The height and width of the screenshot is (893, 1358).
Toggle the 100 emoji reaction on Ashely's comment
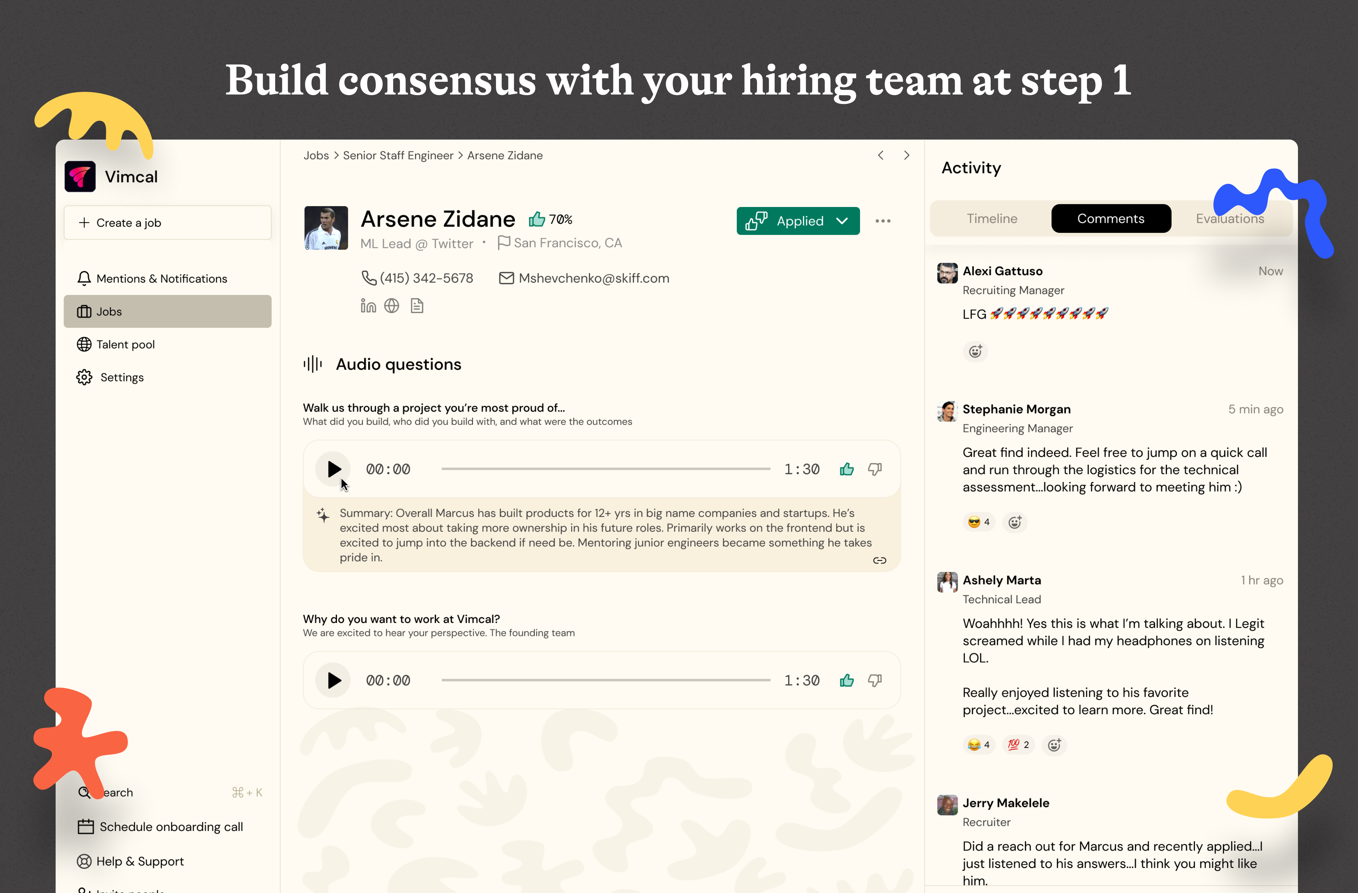(1018, 745)
